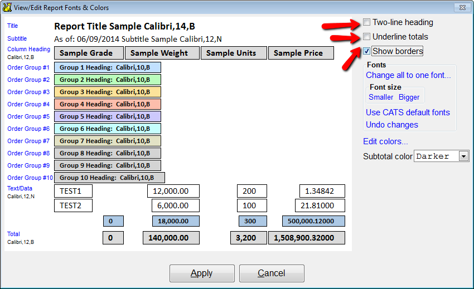Open the Edit colors link
The image size is (474, 289).
coord(385,141)
